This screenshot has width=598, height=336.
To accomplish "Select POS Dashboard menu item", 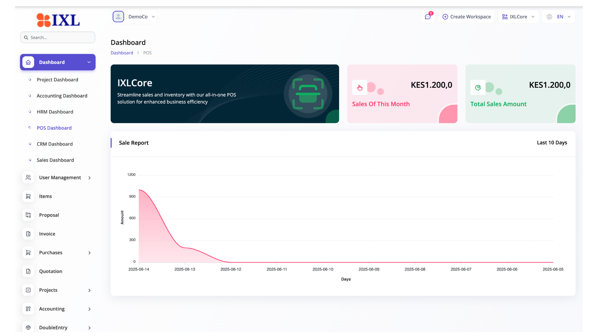I will [x=54, y=128].
